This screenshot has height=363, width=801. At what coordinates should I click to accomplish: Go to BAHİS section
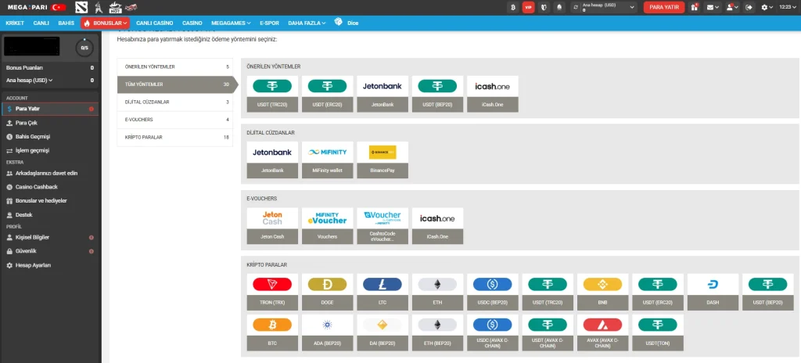pyautogui.click(x=66, y=23)
